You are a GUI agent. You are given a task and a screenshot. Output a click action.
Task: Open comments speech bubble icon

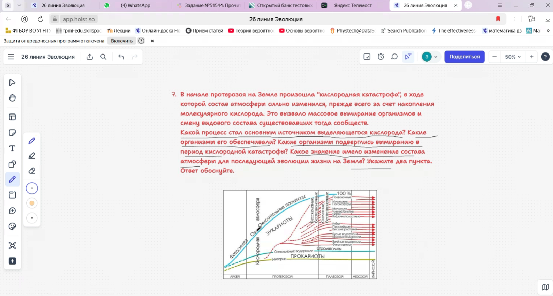(x=394, y=57)
